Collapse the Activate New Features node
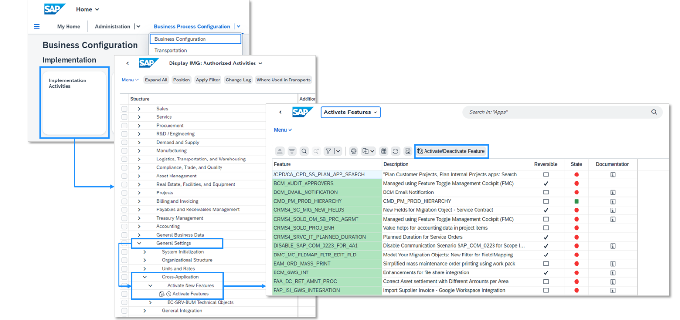This screenshot has width=680, height=320. (150, 286)
